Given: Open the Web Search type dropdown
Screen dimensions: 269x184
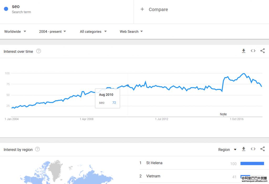Looking at the screenshot, I should coord(131,32).
